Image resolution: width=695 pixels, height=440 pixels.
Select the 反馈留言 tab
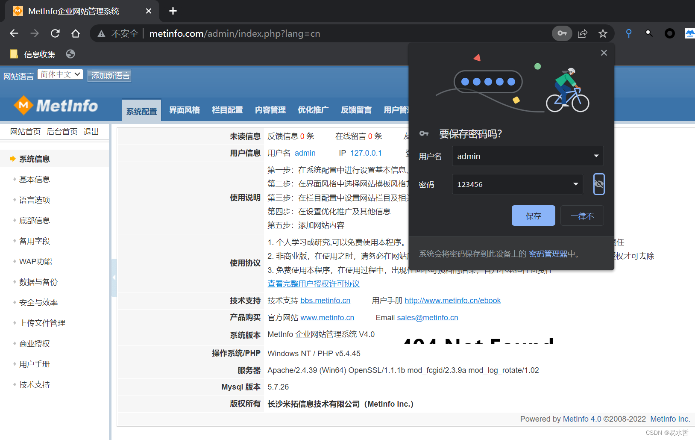pos(356,110)
